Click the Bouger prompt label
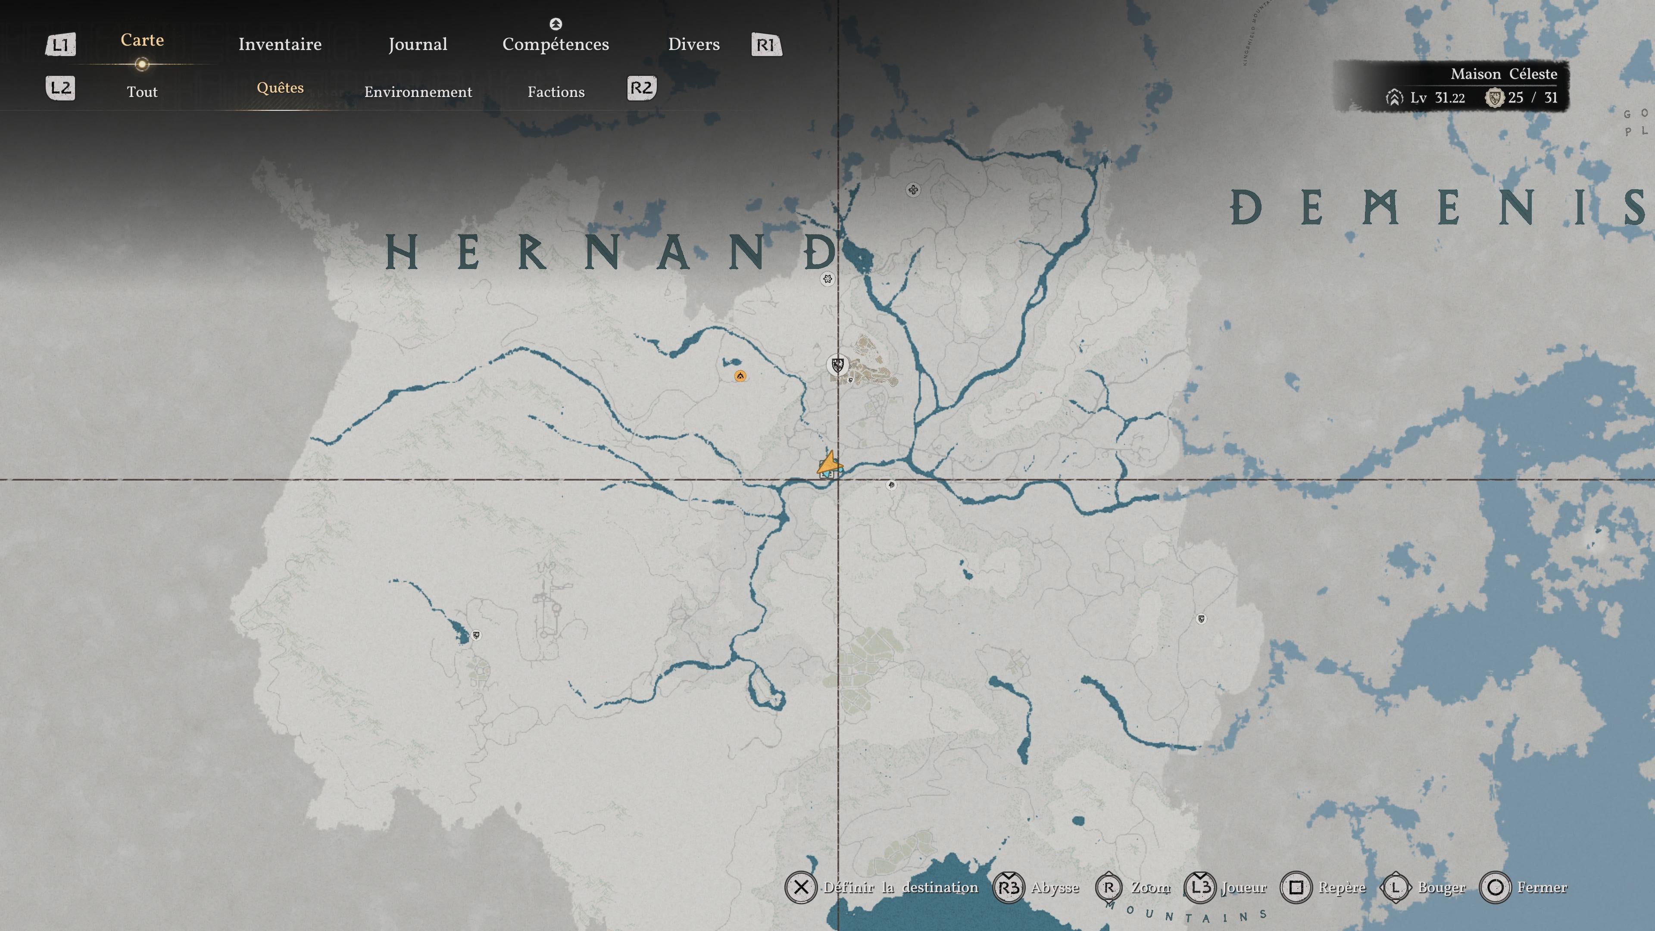The height and width of the screenshot is (931, 1655). [1442, 888]
